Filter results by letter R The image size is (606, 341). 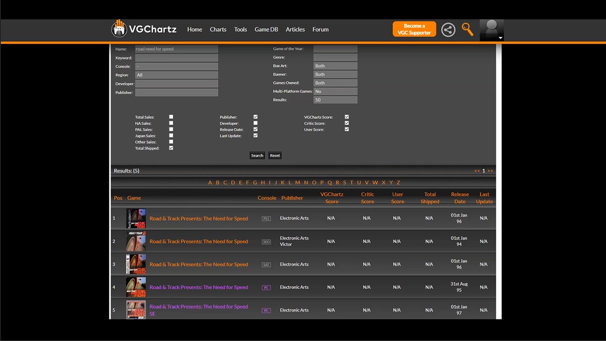click(x=337, y=182)
